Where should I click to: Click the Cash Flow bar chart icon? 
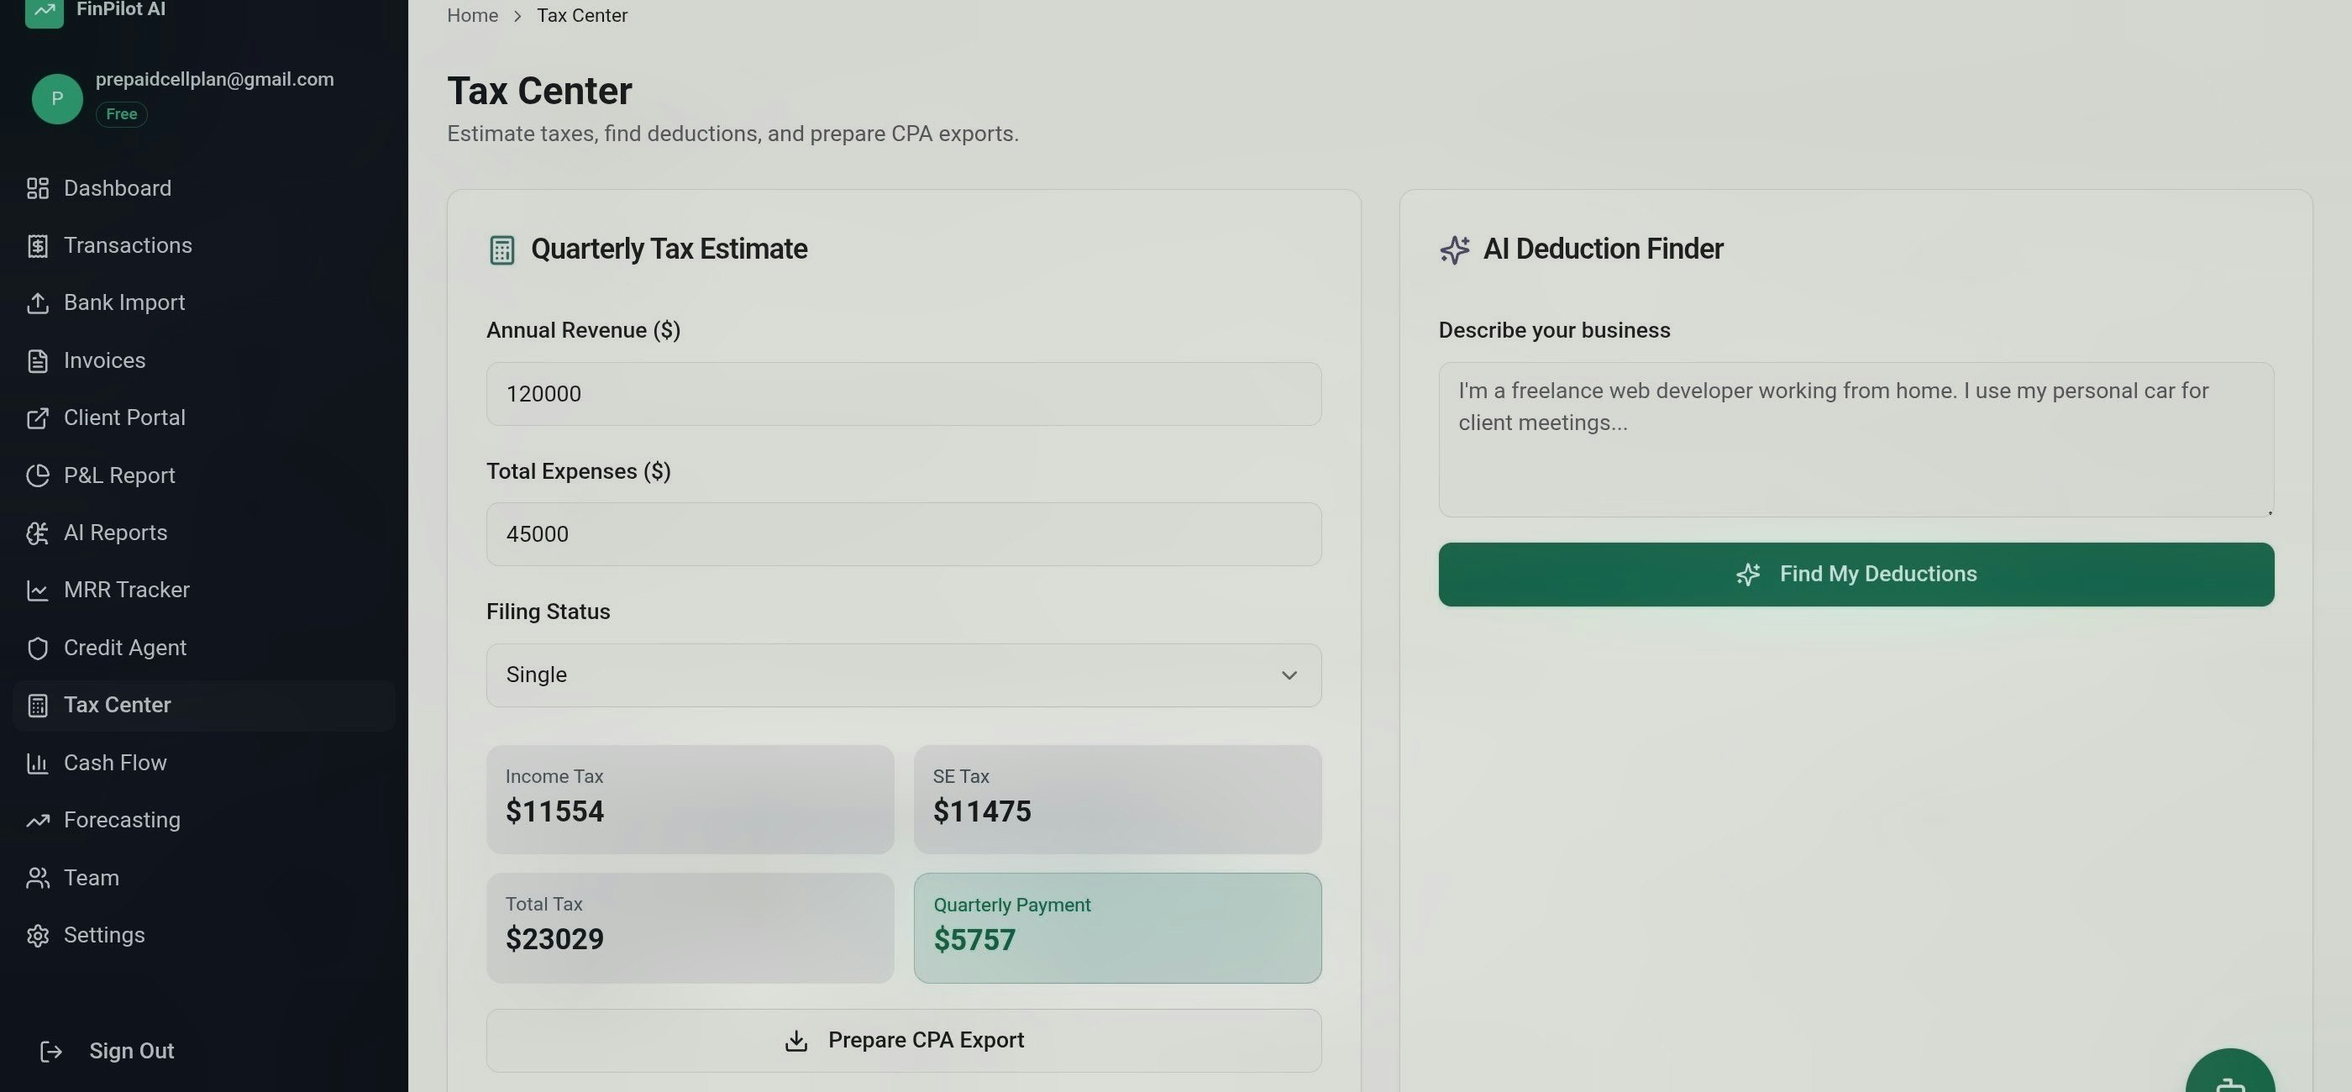(38, 764)
